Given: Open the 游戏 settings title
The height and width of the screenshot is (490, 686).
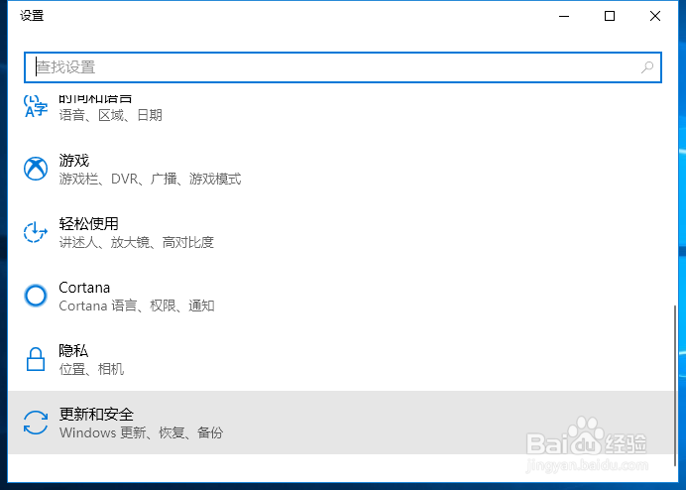Looking at the screenshot, I should (x=74, y=161).
